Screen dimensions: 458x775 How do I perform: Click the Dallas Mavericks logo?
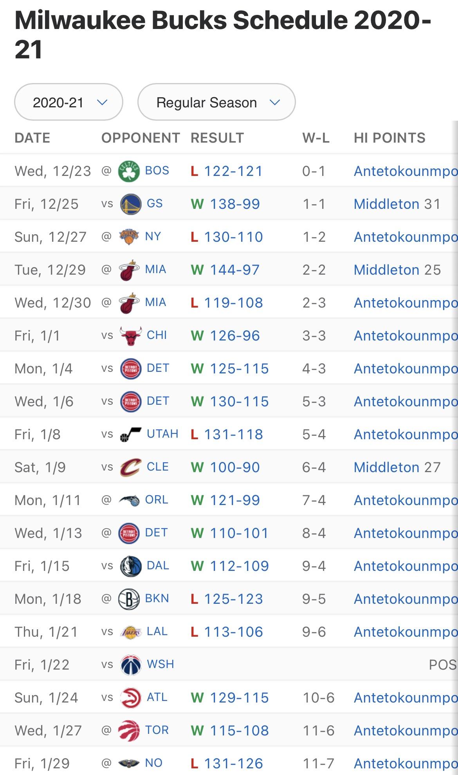click(x=131, y=566)
